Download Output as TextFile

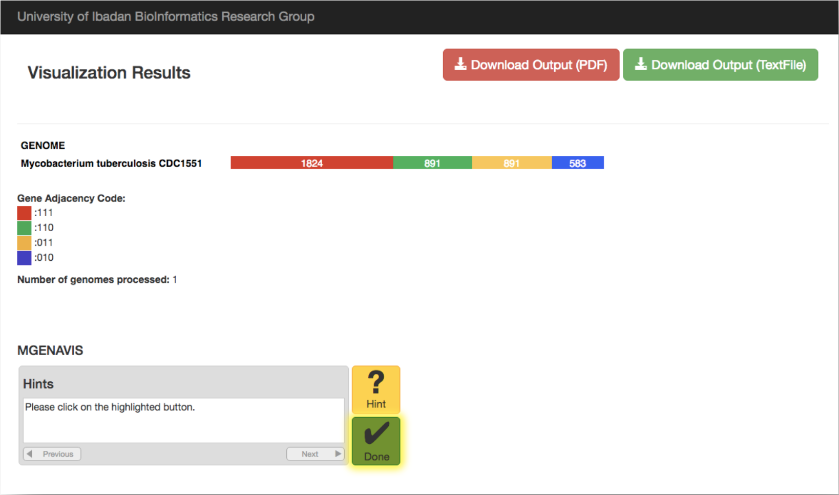point(720,65)
